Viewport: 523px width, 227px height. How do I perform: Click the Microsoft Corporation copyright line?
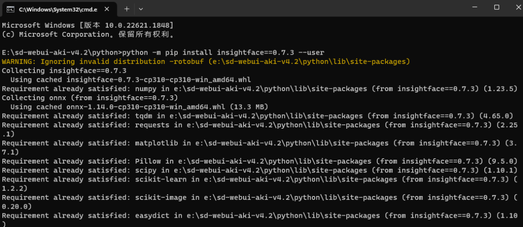pos(89,34)
